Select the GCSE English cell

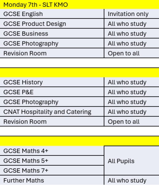coord(52,14)
